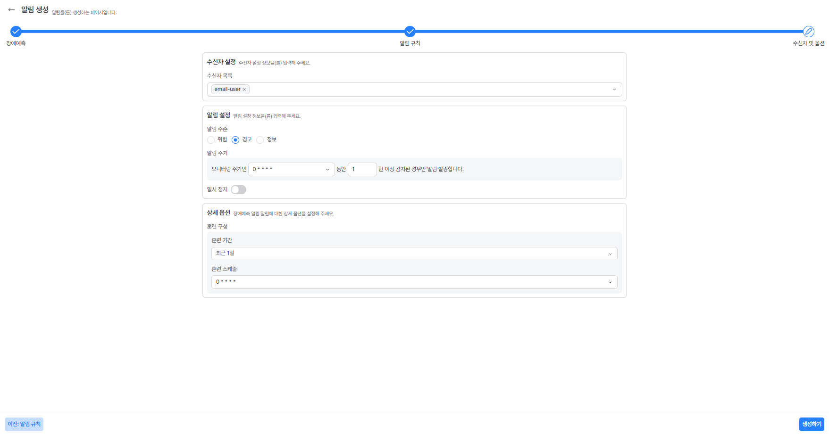Click the 알림 규칙 step checkmark circle
The width and height of the screenshot is (829, 434).
coord(410,32)
